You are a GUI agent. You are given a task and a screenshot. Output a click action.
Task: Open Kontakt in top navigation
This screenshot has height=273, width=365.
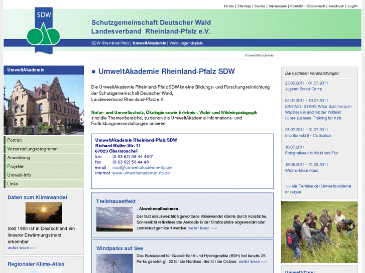tap(297, 7)
